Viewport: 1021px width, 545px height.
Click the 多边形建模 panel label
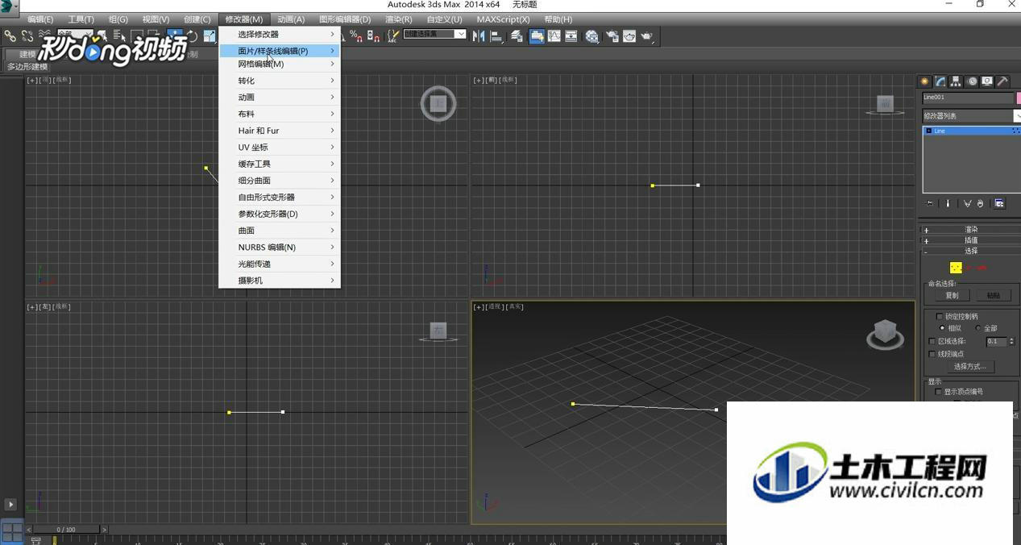click(27, 67)
